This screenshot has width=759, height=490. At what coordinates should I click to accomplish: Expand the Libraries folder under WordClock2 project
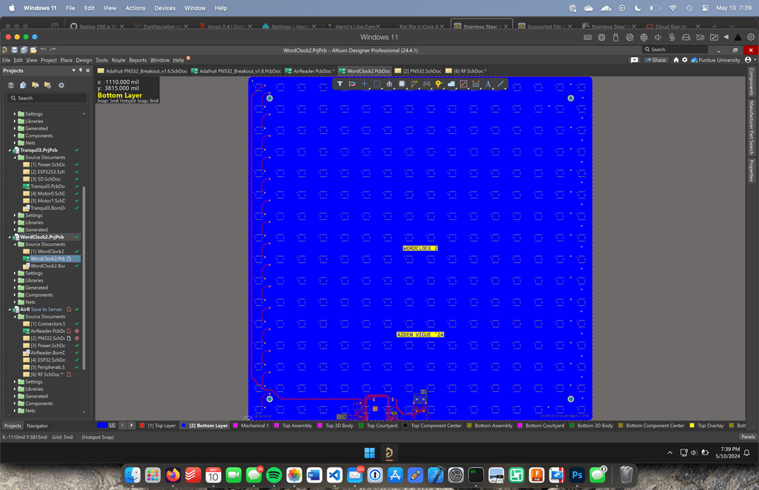point(15,281)
